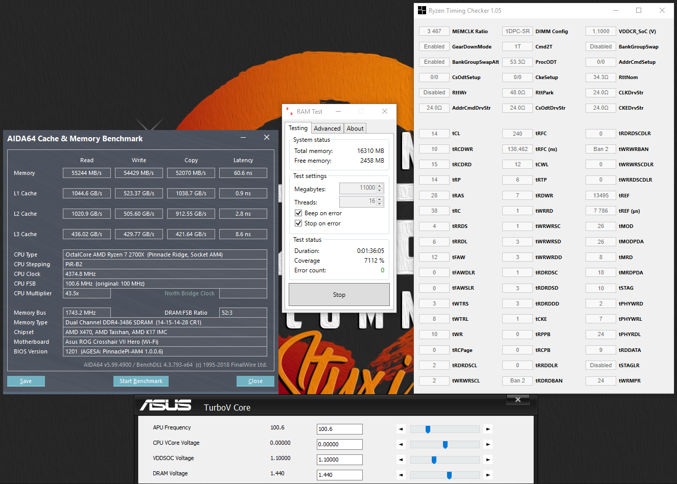Click the tCL value box

(x=434, y=134)
